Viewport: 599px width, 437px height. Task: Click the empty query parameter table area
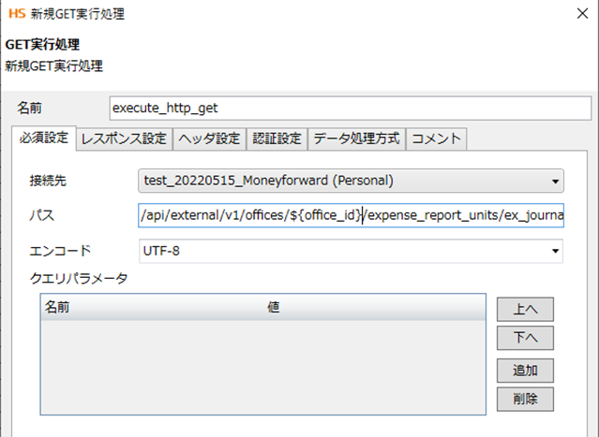(262, 365)
